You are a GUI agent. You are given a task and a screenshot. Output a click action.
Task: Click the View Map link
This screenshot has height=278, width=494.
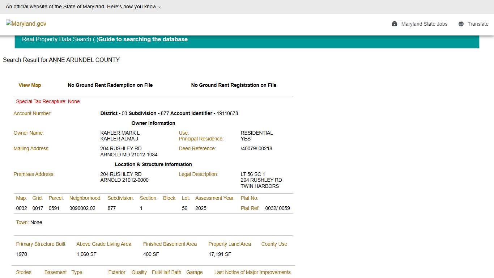pos(30,85)
